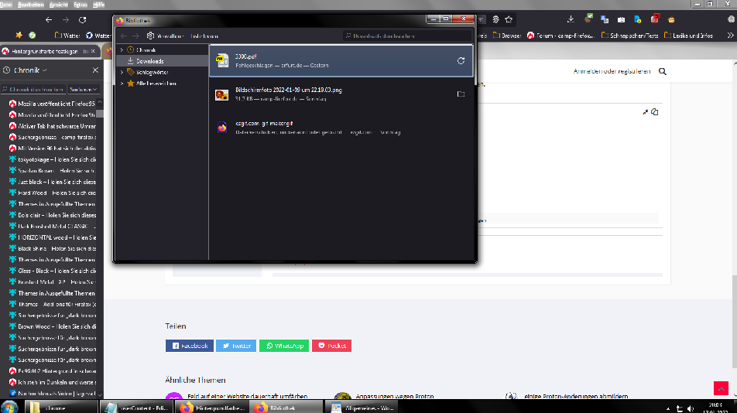
Task: Open the Datei menu
Action: coord(6,5)
